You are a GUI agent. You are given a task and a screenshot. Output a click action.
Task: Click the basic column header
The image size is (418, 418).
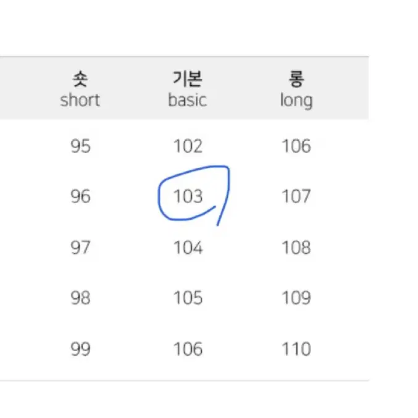(188, 89)
